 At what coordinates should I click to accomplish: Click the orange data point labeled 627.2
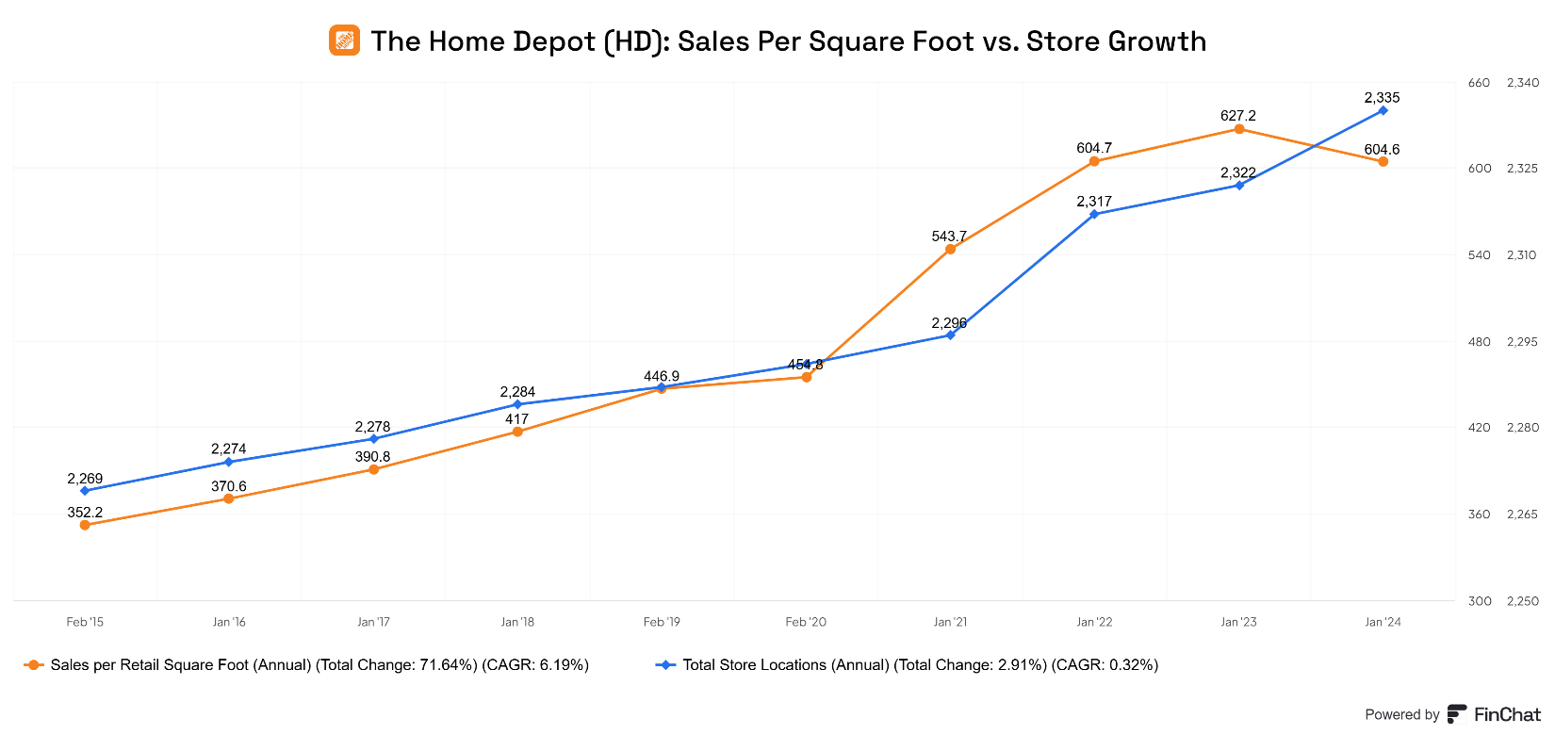pyautogui.click(x=1239, y=129)
